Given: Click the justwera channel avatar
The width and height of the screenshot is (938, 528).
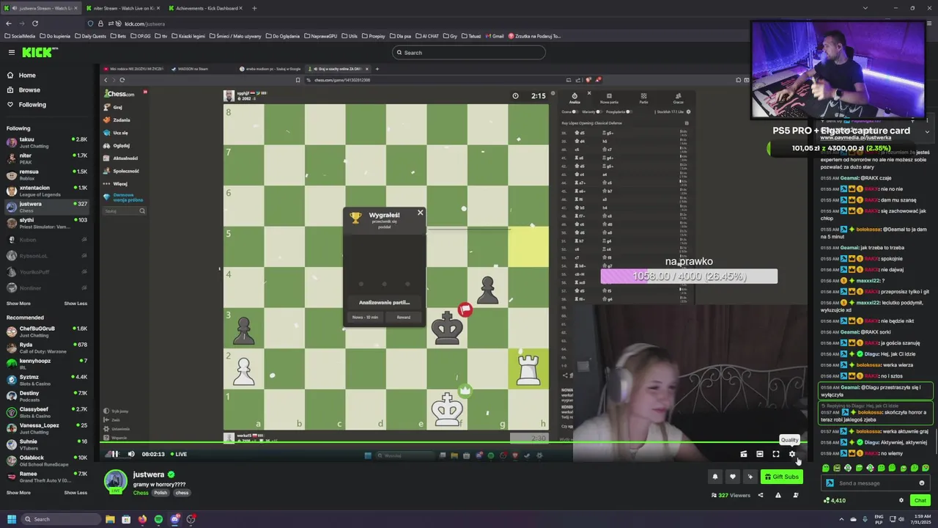Looking at the screenshot, I should click(115, 481).
